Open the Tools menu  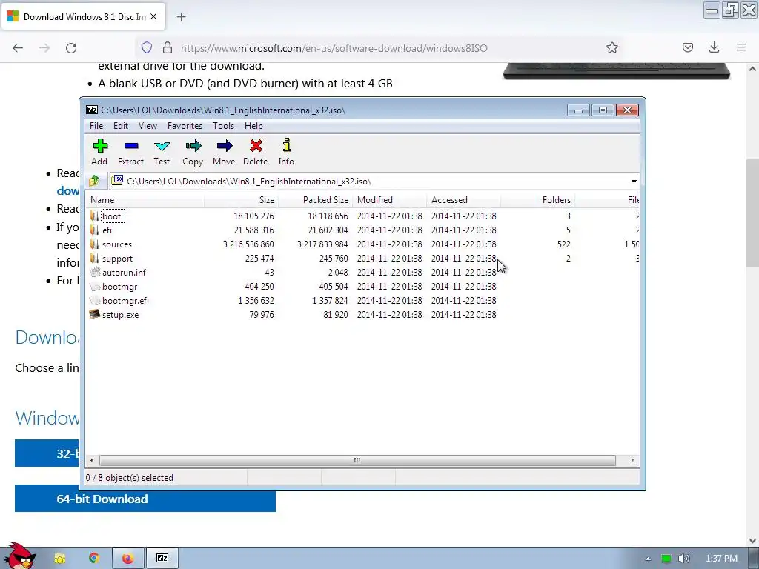pos(223,126)
